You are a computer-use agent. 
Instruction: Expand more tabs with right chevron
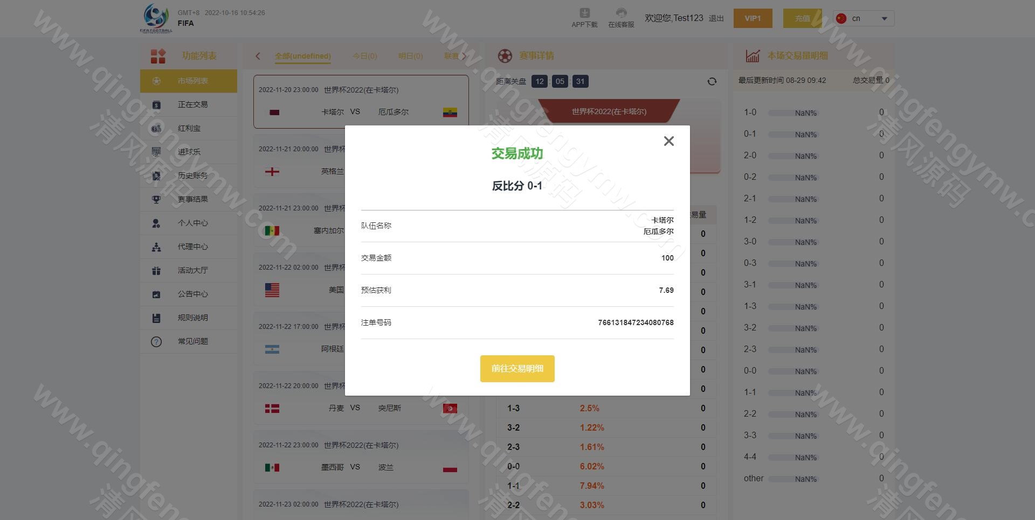[466, 56]
